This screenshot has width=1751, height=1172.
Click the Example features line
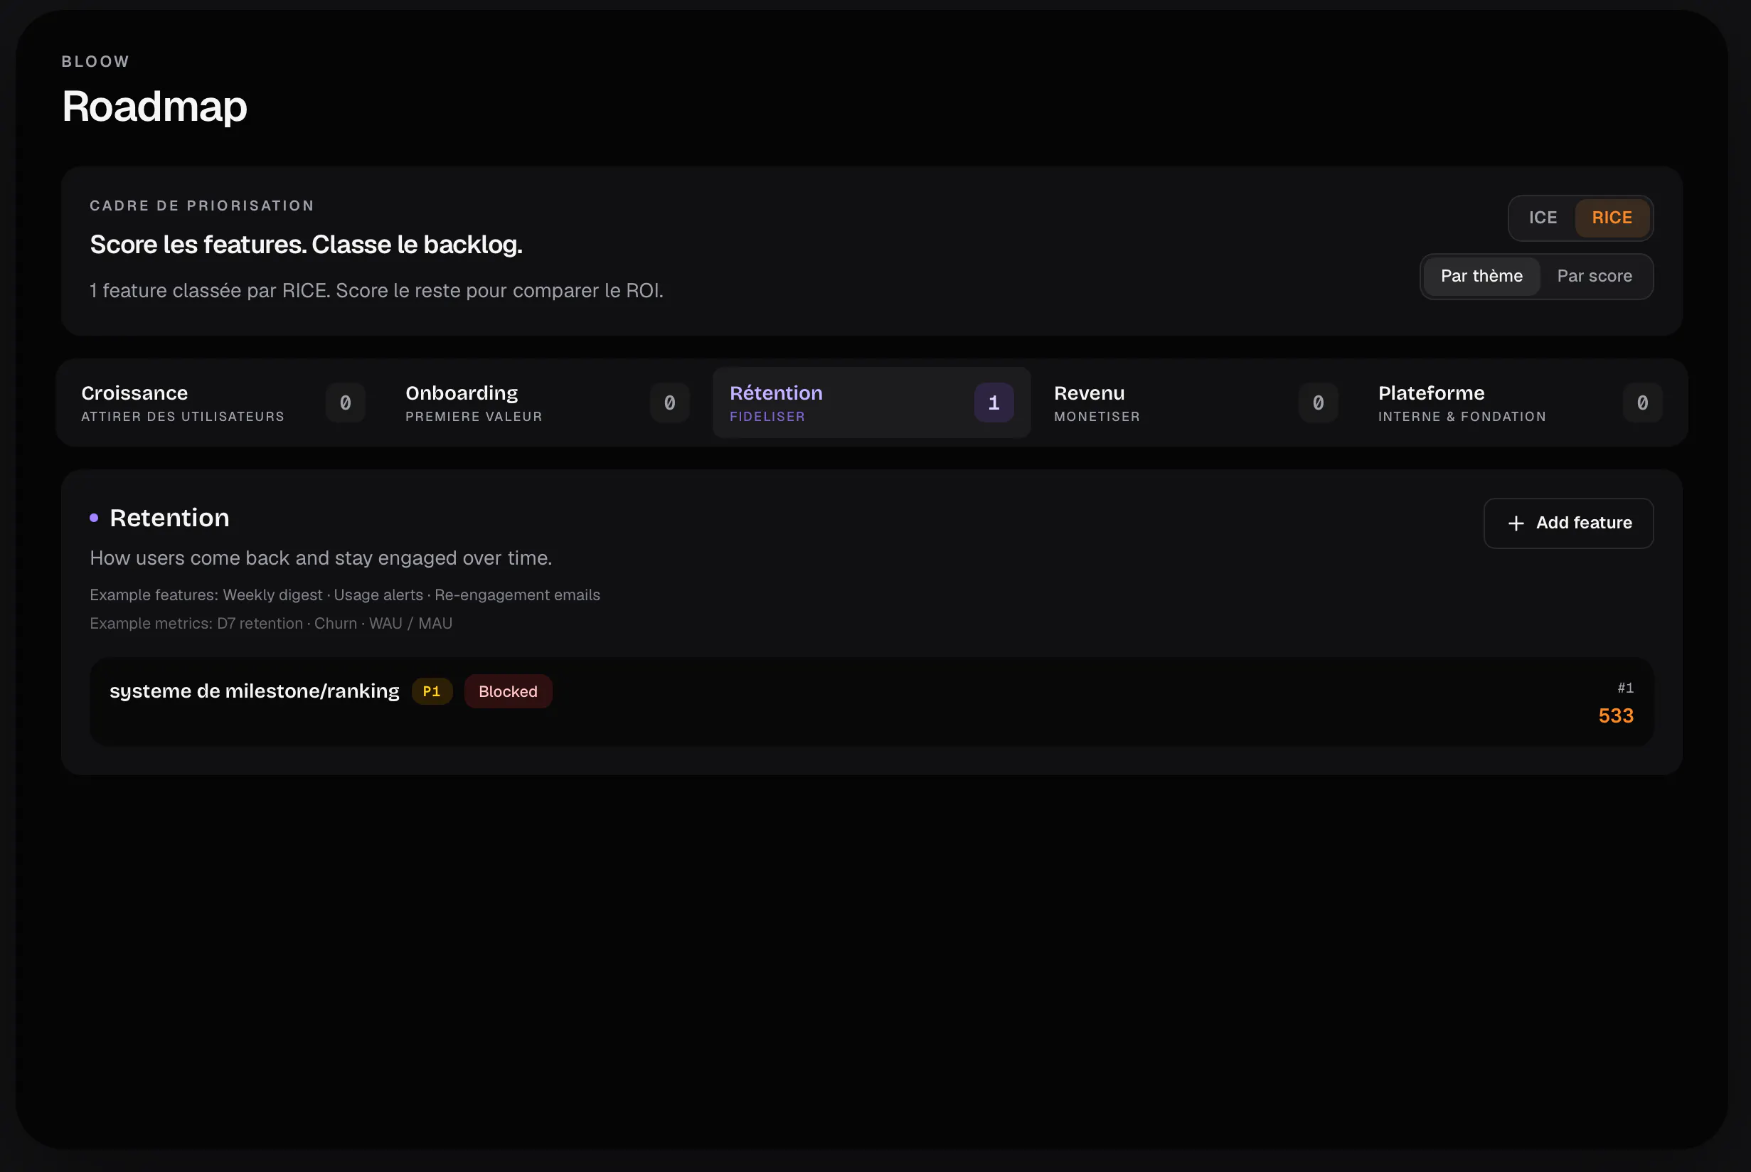point(345,595)
